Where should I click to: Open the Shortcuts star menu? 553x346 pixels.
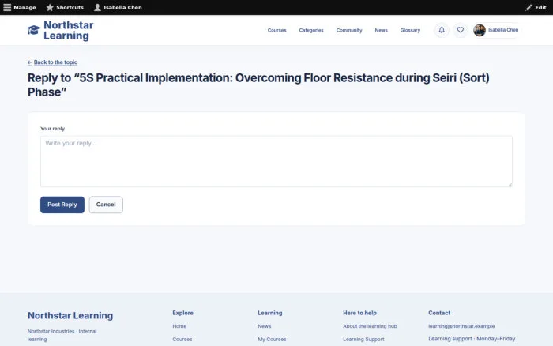65,7
